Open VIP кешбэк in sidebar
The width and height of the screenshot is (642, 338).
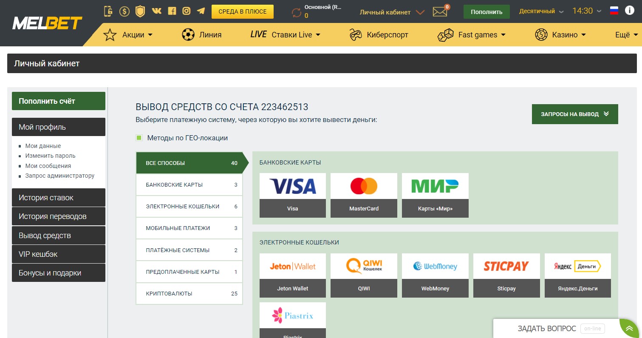59,254
